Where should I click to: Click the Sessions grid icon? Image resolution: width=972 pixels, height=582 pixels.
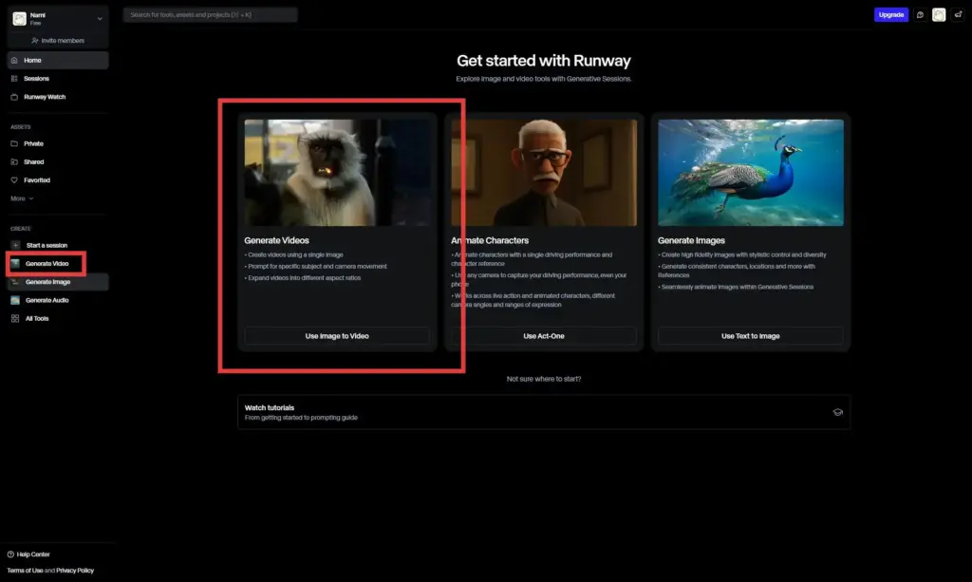tap(14, 79)
